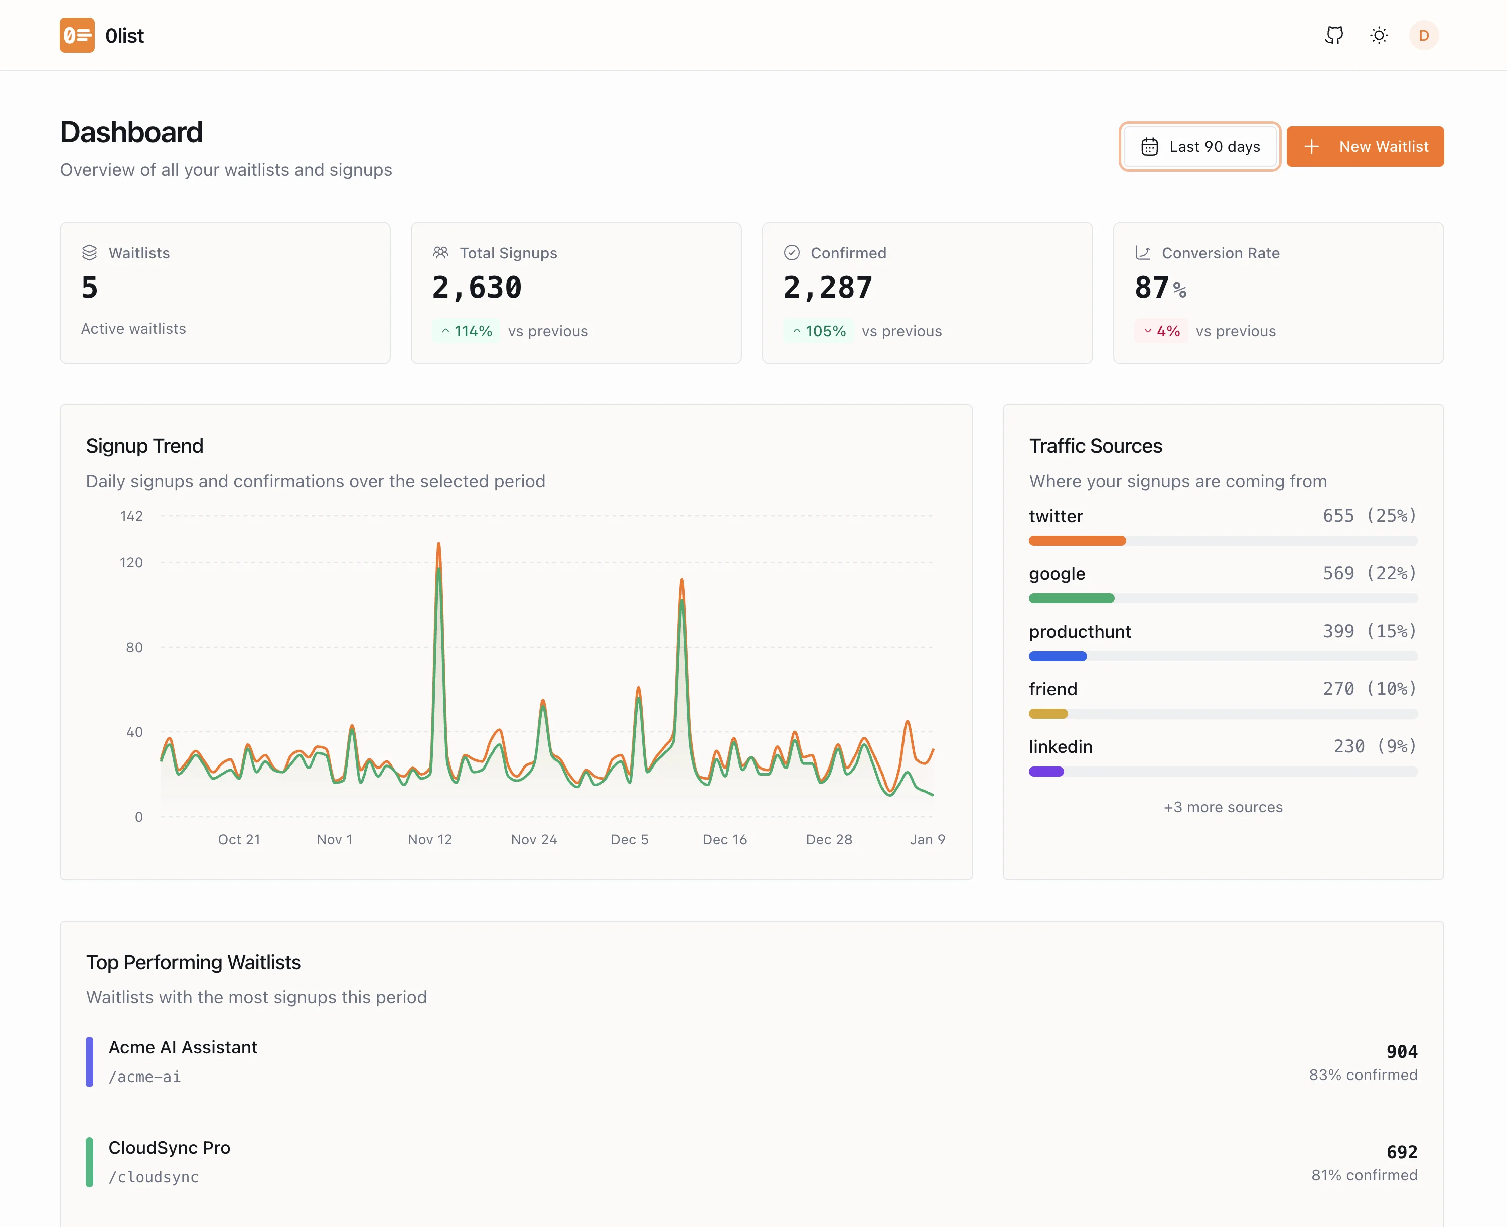Click the trend icon on Conversion Rate card
The width and height of the screenshot is (1507, 1227).
coord(1142,252)
